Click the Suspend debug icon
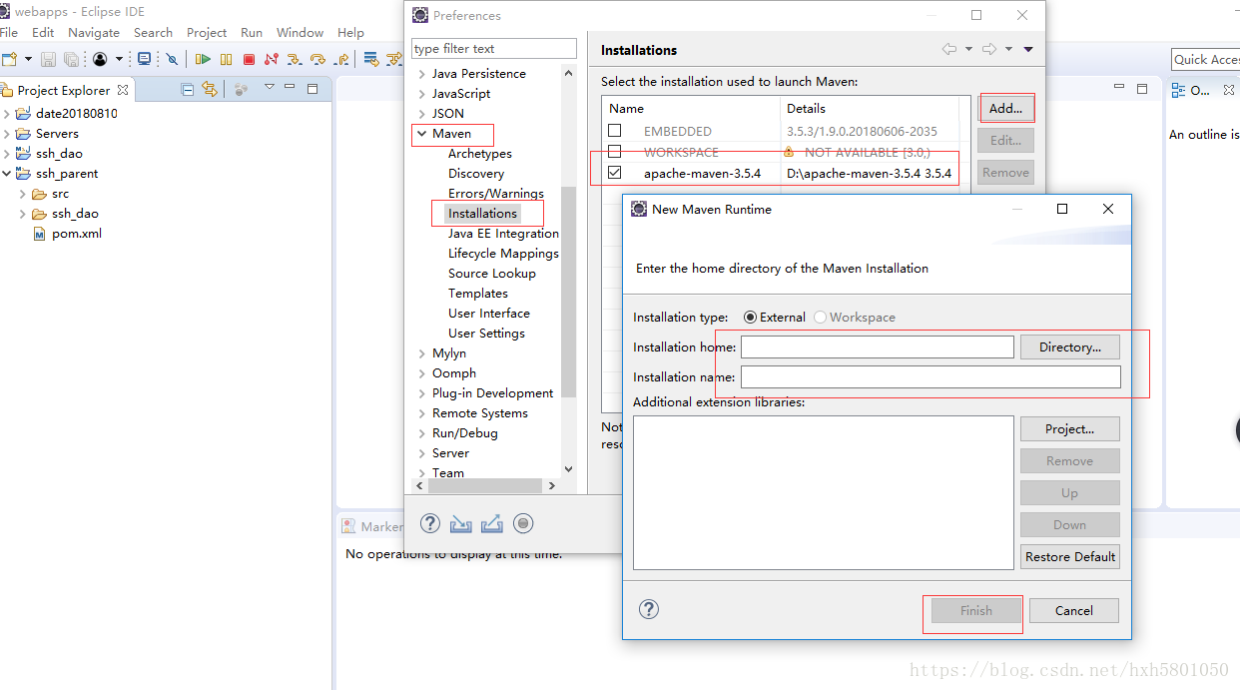The height and width of the screenshot is (690, 1240). 227,59
